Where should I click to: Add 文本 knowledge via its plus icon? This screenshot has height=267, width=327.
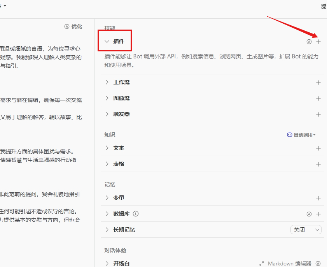coord(318,148)
